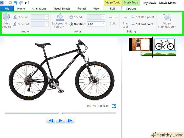Click Set end point
The image size is (184, 138).
[x=142, y=24]
